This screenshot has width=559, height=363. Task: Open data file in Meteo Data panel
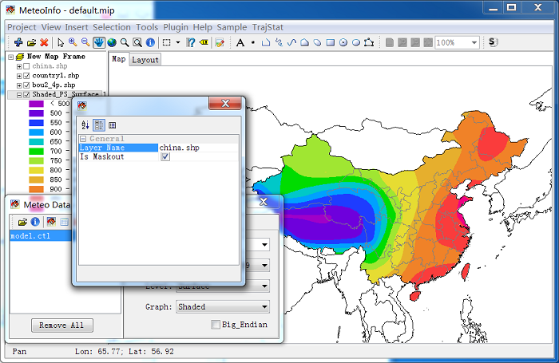tap(22, 221)
